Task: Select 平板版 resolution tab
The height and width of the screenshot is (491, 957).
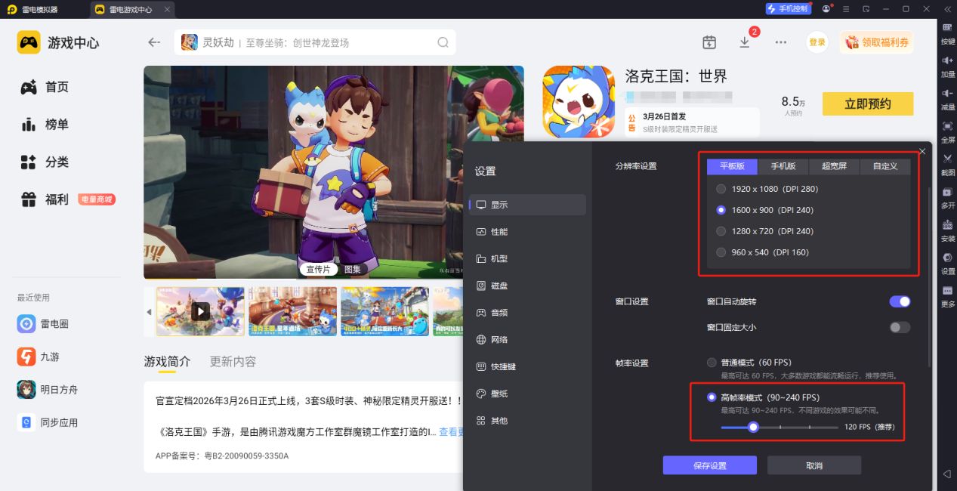Action: pyautogui.click(x=732, y=166)
